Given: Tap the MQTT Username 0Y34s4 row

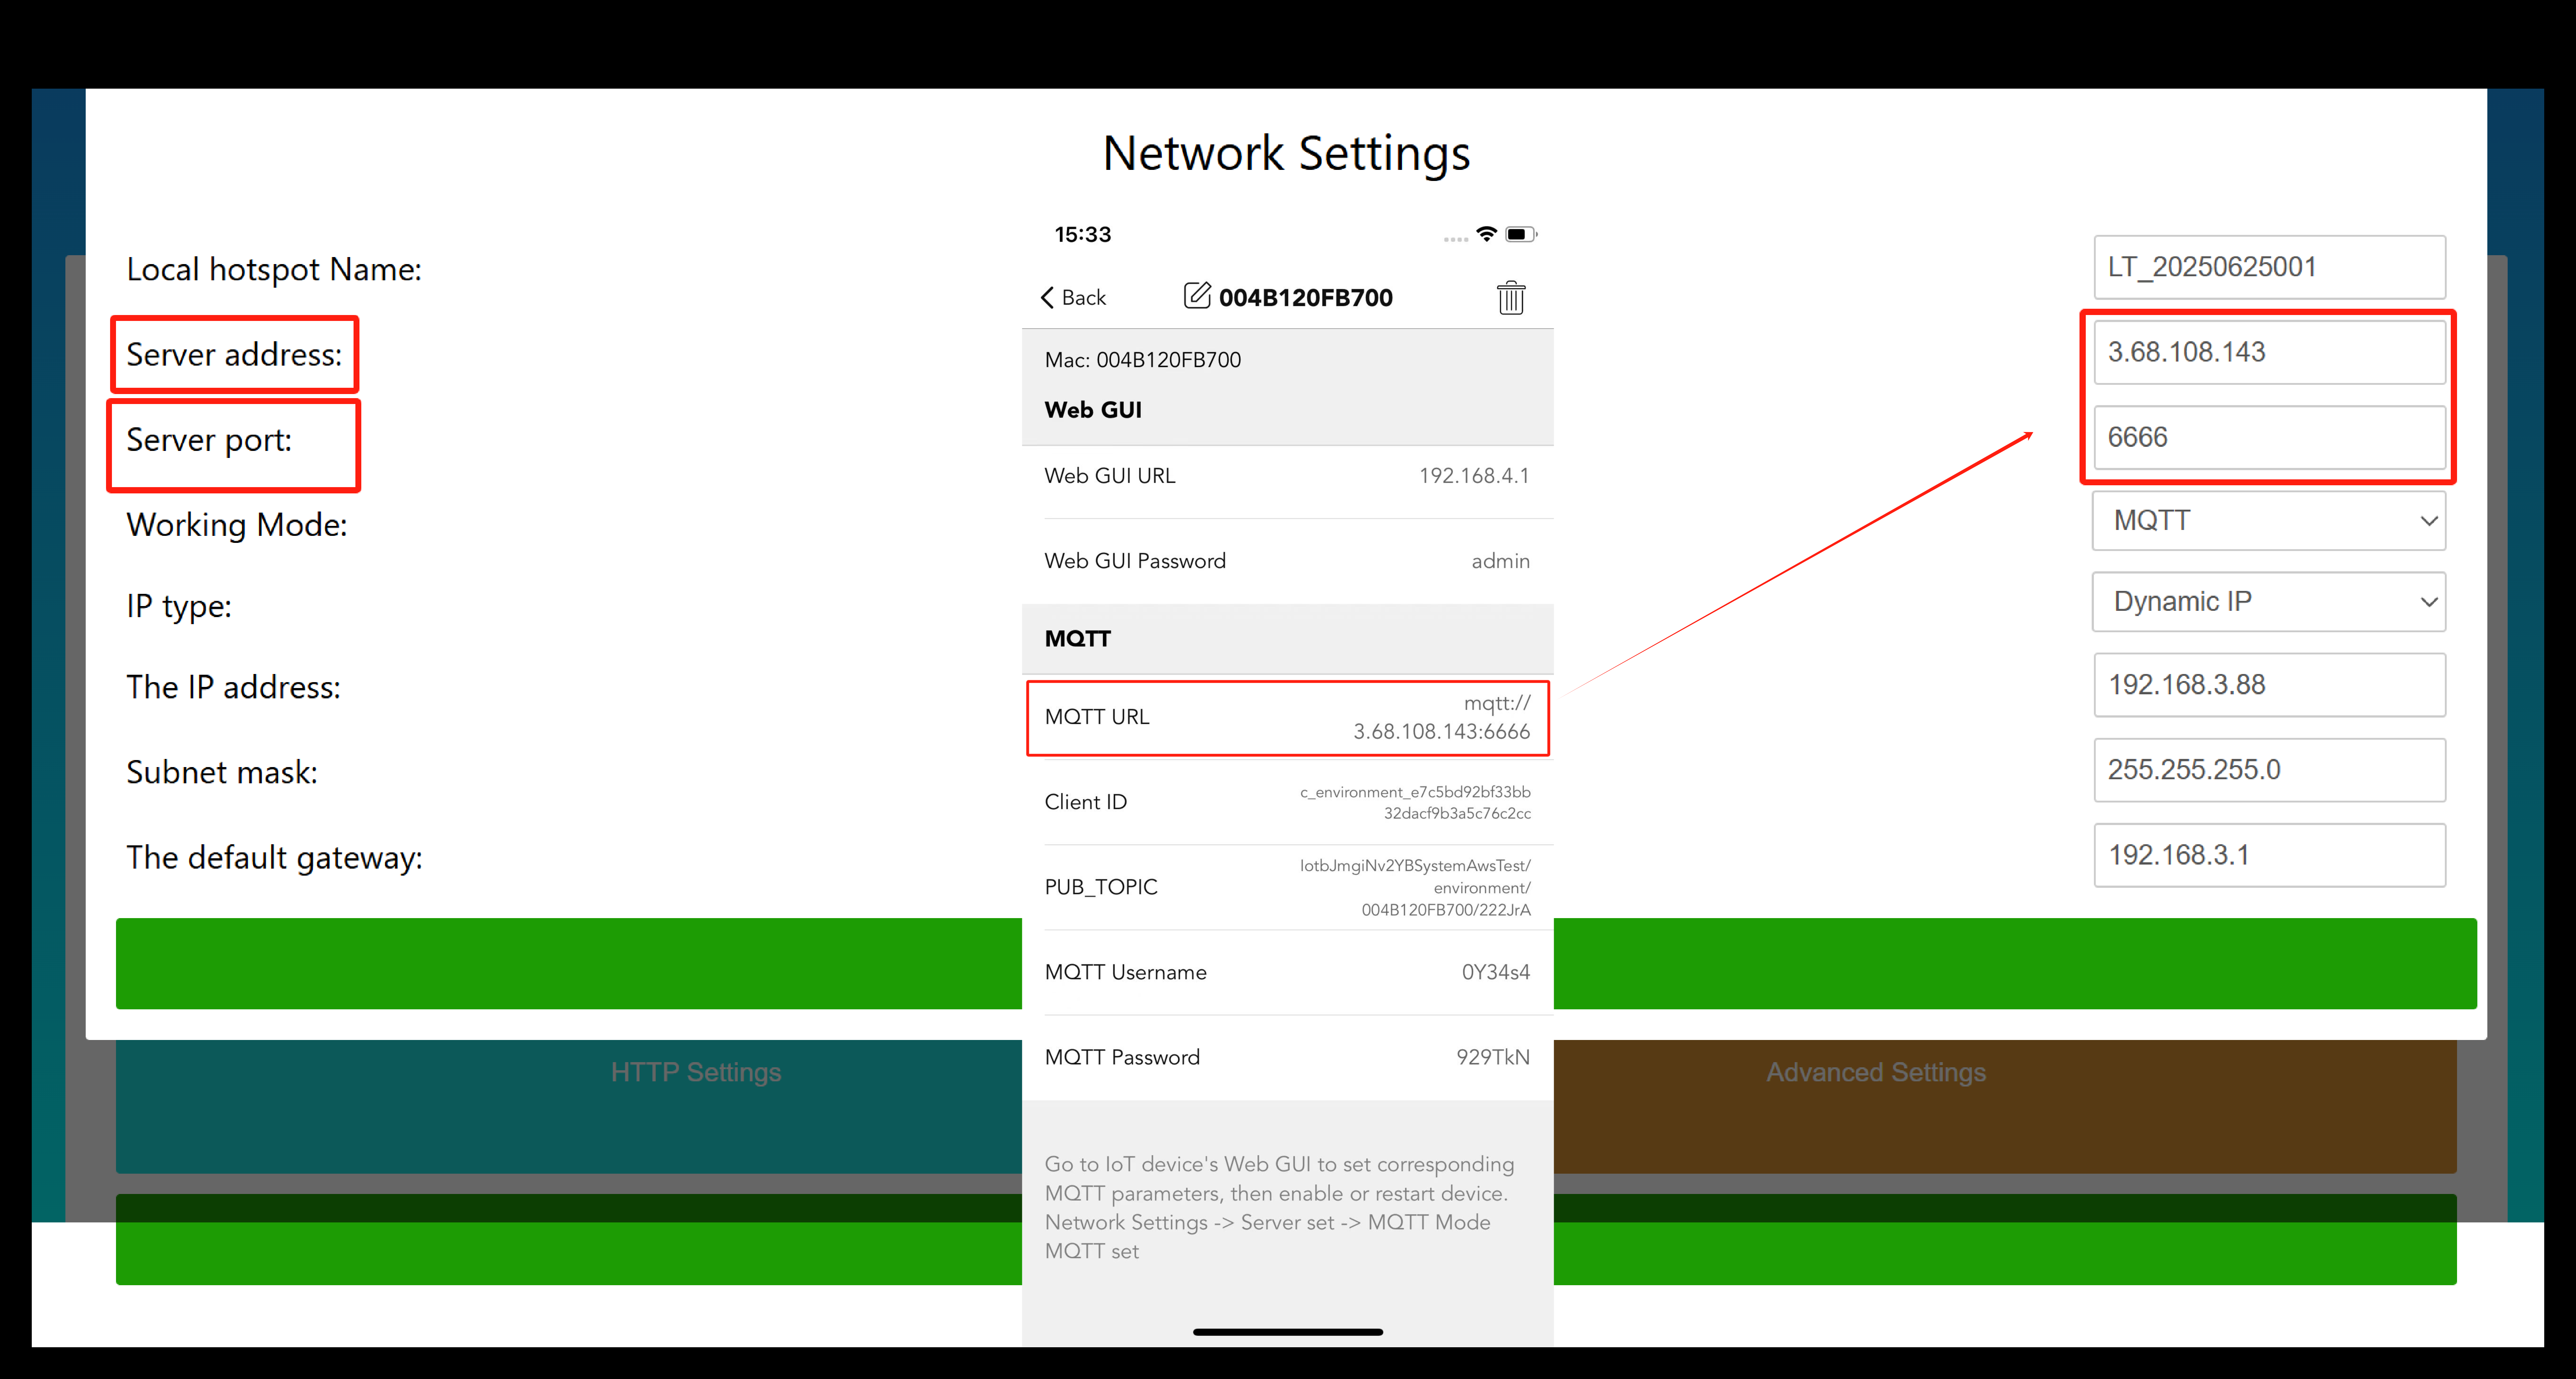Looking at the screenshot, I should tap(1287, 972).
